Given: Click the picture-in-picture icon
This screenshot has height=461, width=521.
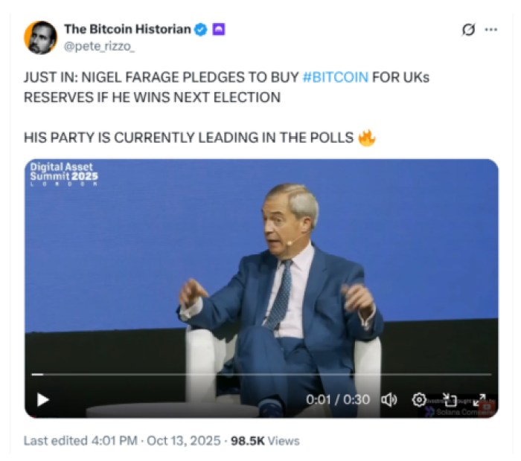Looking at the screenshot, I should click(449, 400).
